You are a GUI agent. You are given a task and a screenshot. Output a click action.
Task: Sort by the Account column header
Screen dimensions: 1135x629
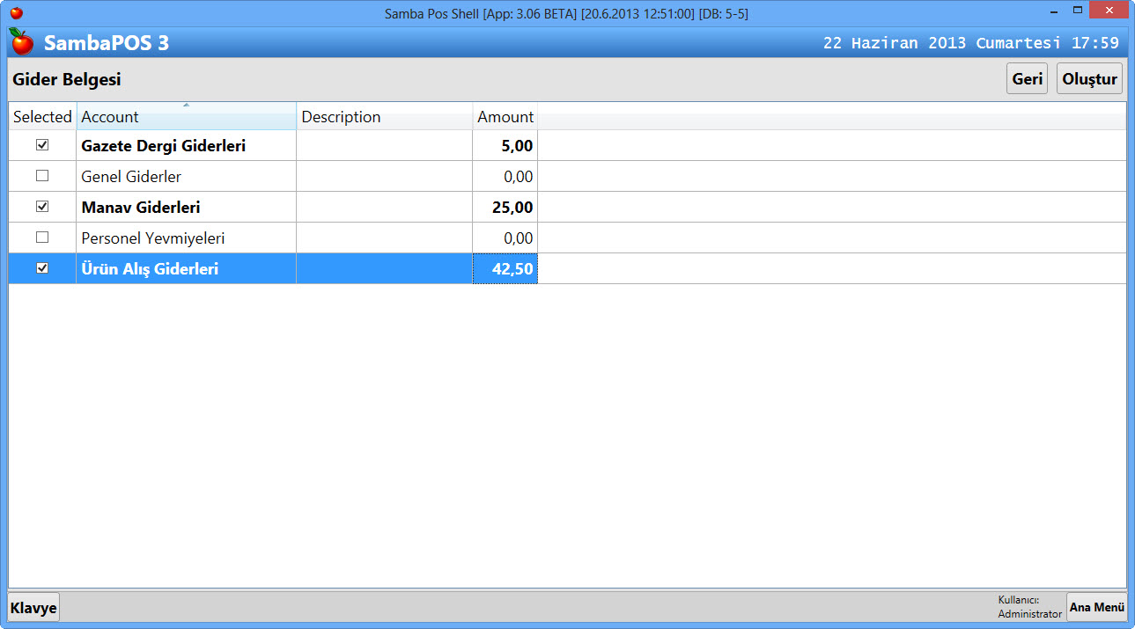(186, 117)
